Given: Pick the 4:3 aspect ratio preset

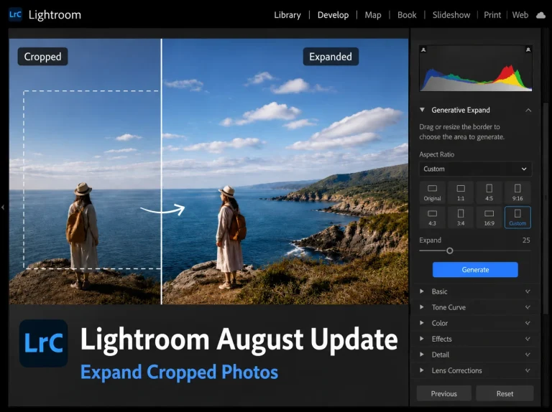Looking at the screenshot, I should pos(432,217).
